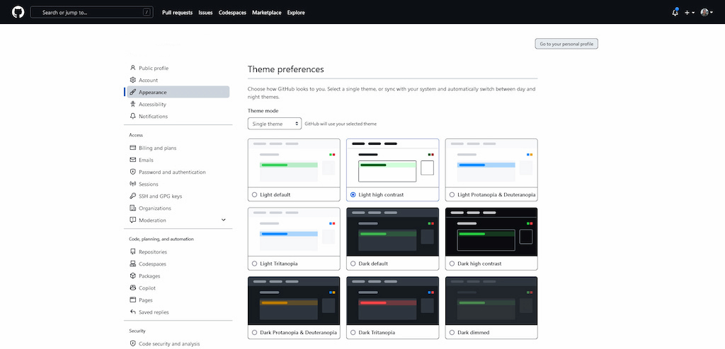Click the Password and authentication shield icon
725x349 pixels.
click(x=132, y=172)
